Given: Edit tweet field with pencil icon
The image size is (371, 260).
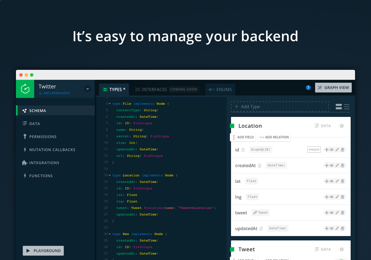Looking at the screenshot, I should coord(337,212).
